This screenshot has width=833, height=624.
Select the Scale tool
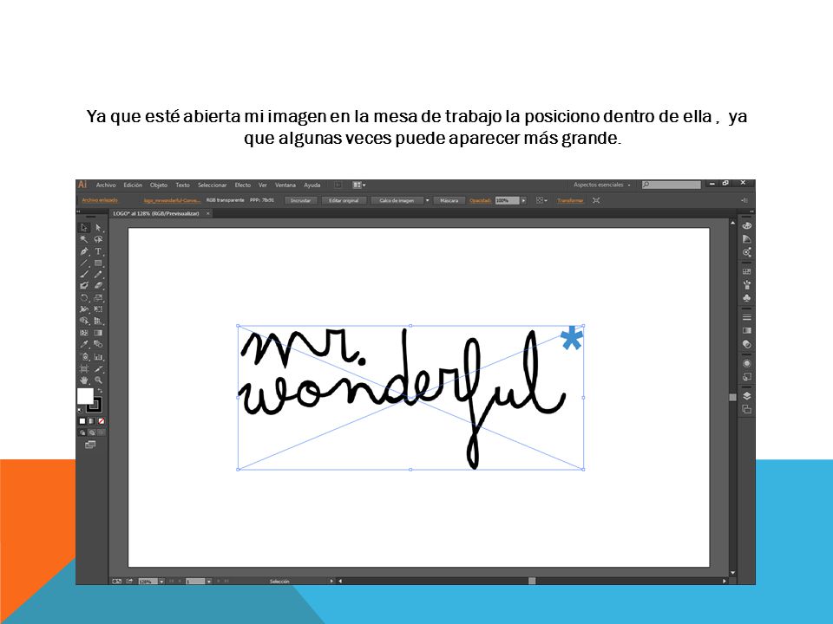pos(98,297)
